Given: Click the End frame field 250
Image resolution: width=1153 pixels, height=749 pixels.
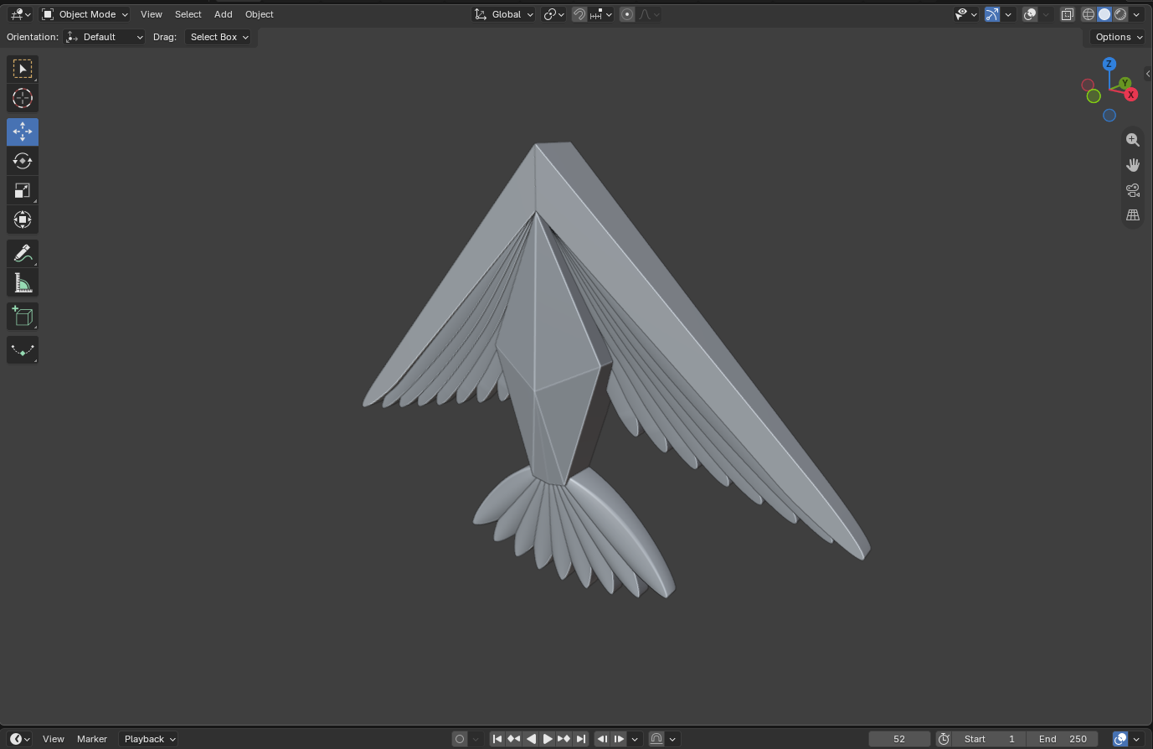Looking at the screenshot, I should pos(1063,739).
